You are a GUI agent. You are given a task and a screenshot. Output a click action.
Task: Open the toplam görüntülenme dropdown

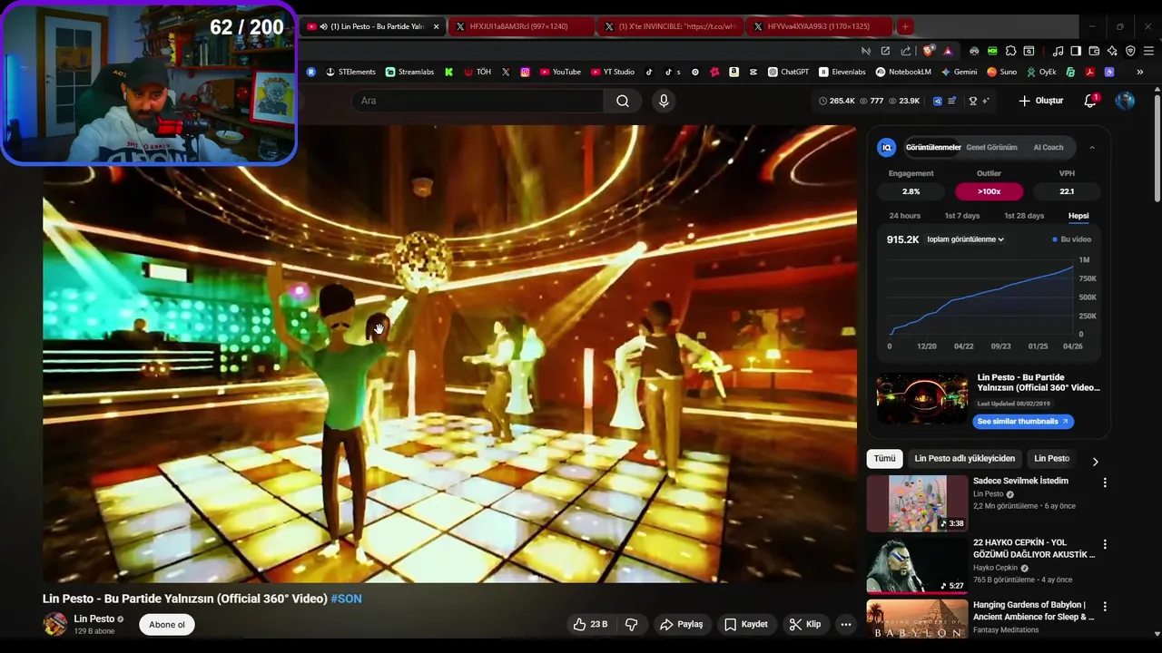pyautogui.click(x=965, y=239)
